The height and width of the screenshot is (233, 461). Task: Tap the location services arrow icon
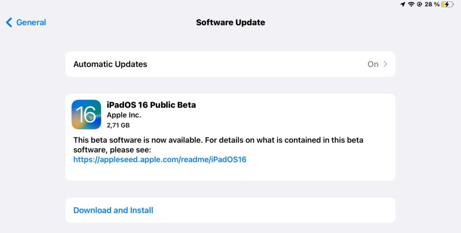(403, 4)
